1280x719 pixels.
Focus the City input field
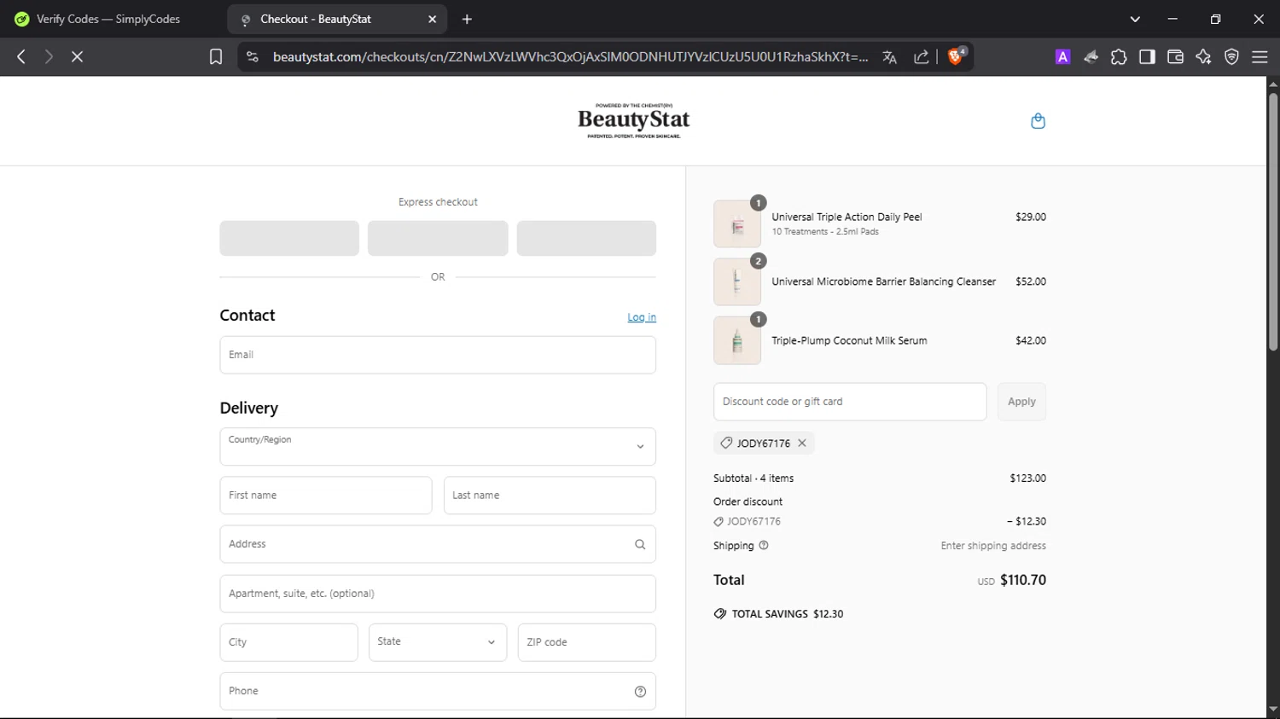click(x=288, y=642)
